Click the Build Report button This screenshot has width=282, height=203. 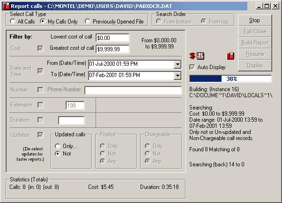[x=255, y=43]
